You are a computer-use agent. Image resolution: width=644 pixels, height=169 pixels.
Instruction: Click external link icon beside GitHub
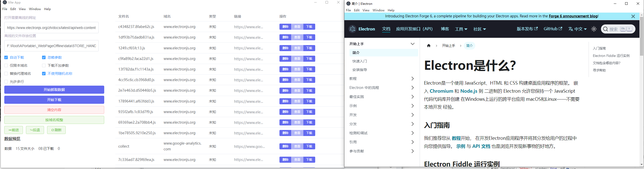tap(560, 29)
